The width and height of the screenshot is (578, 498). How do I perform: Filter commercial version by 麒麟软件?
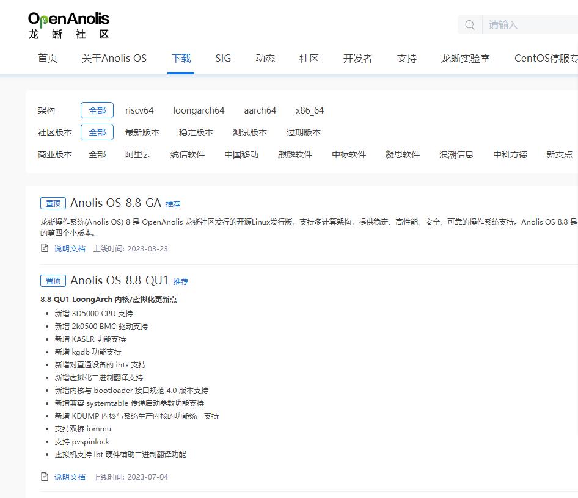[295, 154]
